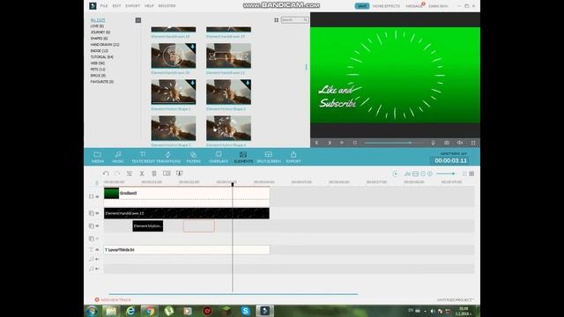This screenshot has height=317, width=564.
Task: Select the Element Motion Shape 1 thumbnail
Action: coord(174,92)
